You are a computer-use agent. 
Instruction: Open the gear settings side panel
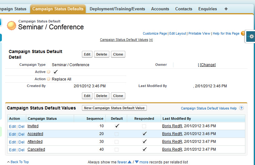(251, 36)
